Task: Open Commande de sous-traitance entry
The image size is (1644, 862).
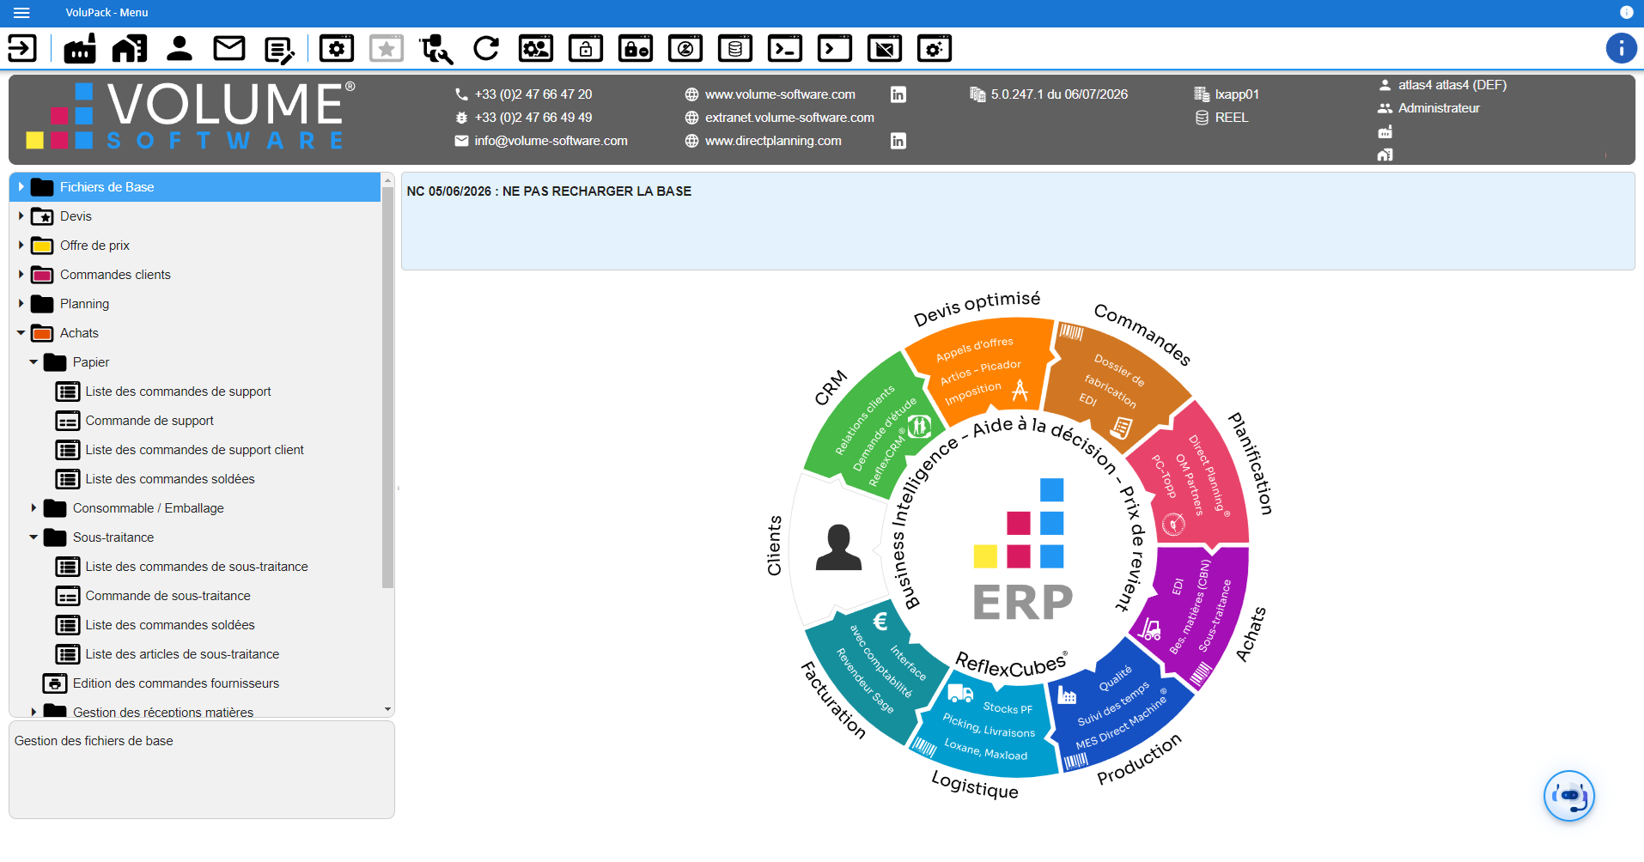Action: 167,596
